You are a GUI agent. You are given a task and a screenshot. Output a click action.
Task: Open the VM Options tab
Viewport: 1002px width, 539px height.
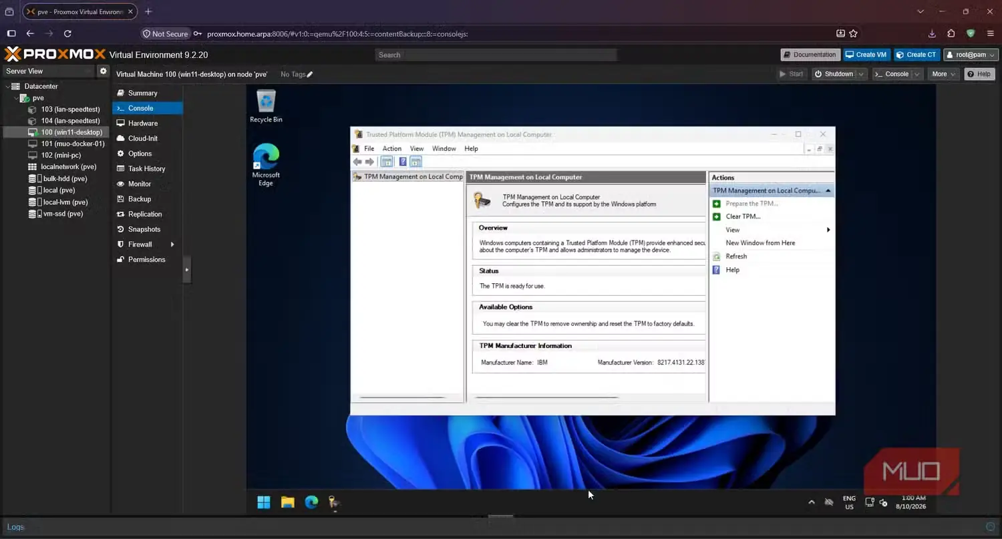[x=148, y=154]
